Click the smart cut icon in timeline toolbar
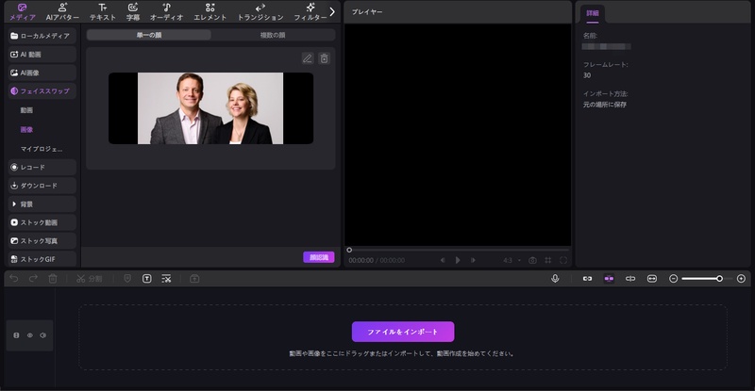755x391 pixels. 166,279
